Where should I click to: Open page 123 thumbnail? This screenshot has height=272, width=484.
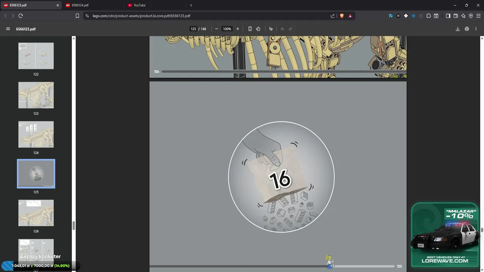point(36,95)
